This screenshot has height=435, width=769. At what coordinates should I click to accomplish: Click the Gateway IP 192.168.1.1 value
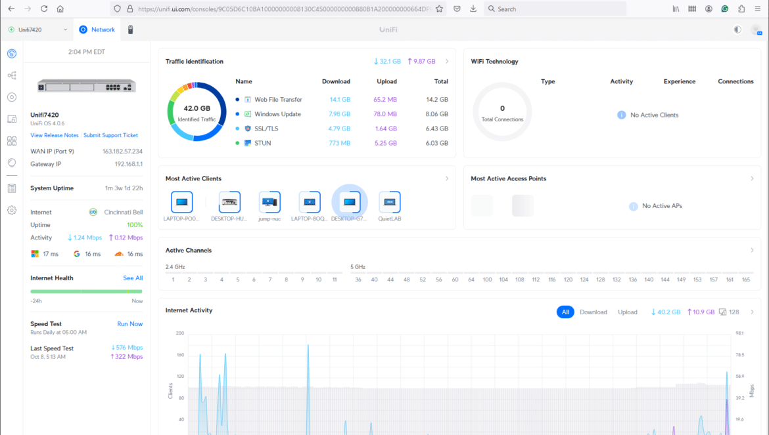(128, 165)
